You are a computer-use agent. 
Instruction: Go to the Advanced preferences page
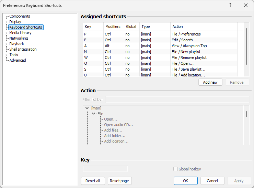(18, 60)
